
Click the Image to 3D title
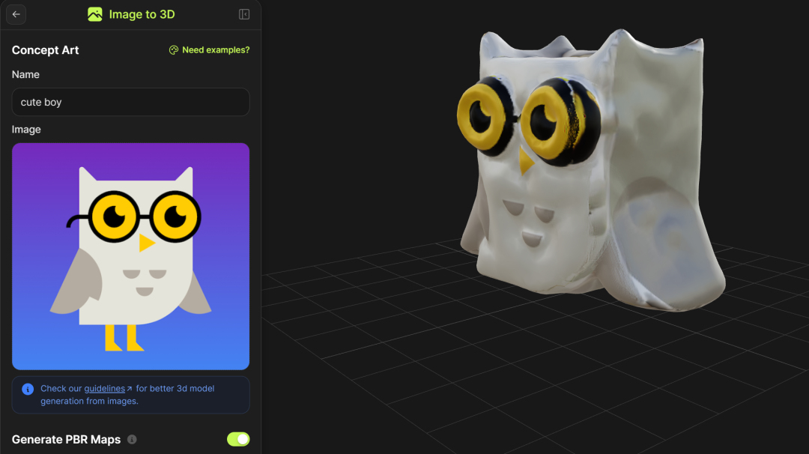(x=142, y=14)
